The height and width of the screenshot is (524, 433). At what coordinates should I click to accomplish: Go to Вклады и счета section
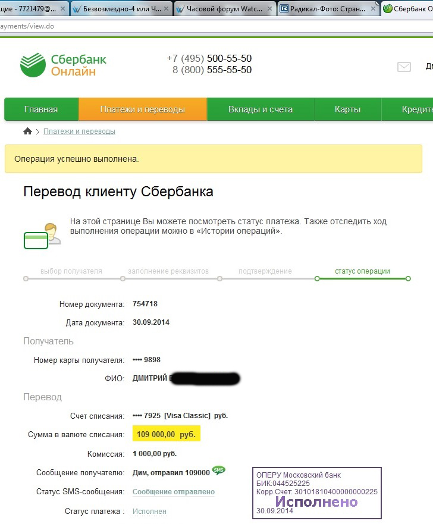[x=261, y=109]
